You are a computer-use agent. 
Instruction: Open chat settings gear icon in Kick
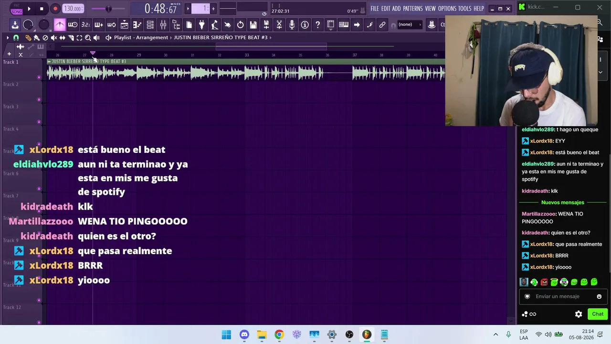click(579, 314)
